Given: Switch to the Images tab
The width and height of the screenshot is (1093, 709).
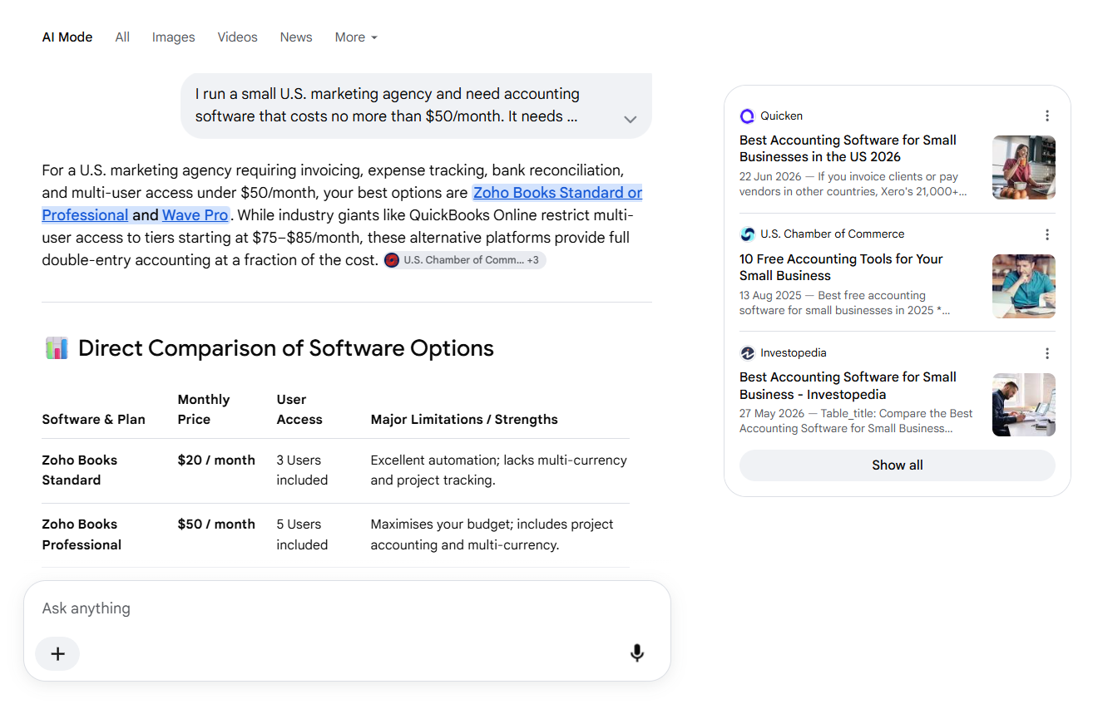Looking at the screenshot, I should pos(173,37).
